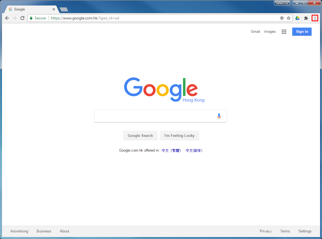
Task: Open the Advertising footer link
Action: click(19, 231)
